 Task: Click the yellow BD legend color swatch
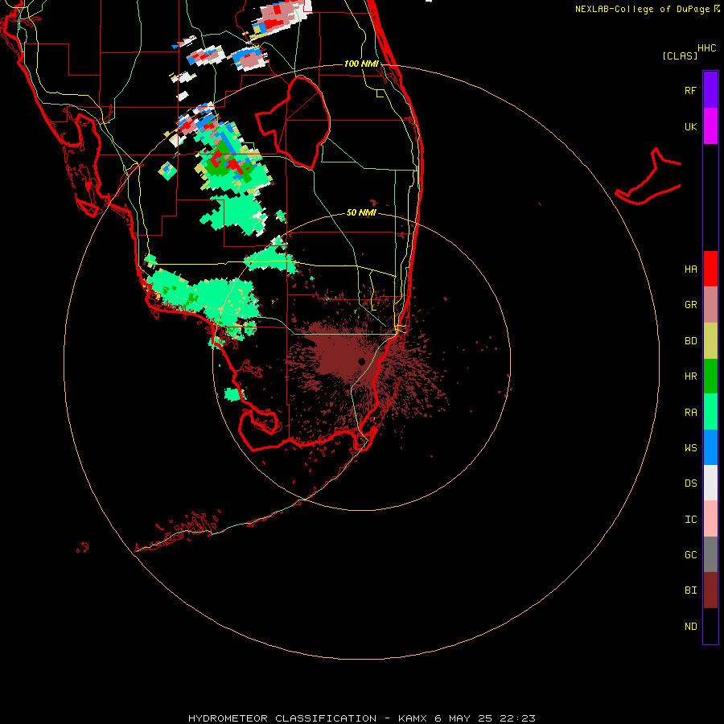(710, 340)
